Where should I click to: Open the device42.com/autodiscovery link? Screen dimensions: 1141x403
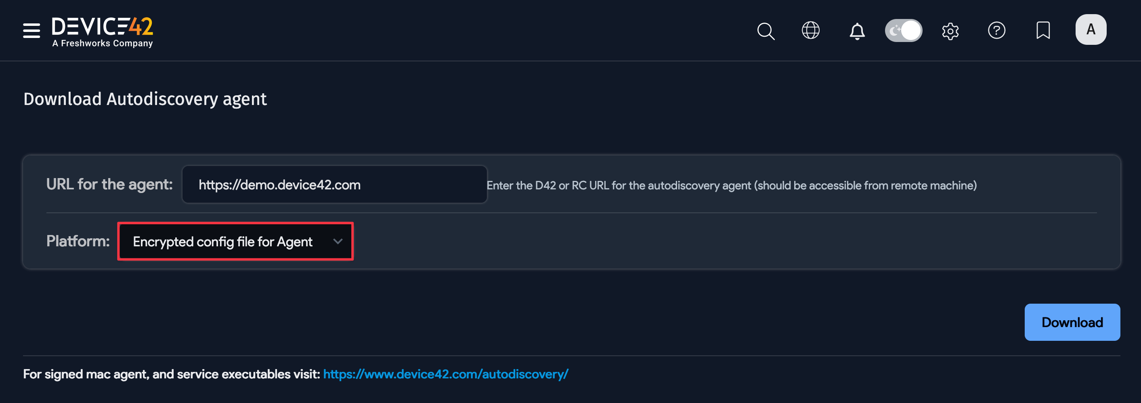(x=445, y=374)
